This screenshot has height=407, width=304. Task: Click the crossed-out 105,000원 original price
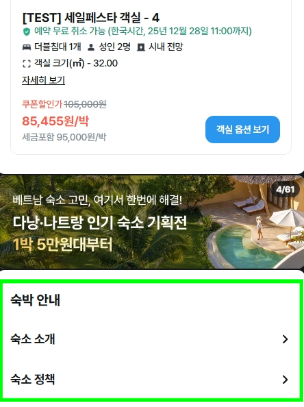(85, 104)
